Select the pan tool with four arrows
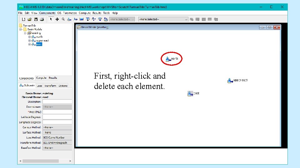This screenshot has width=300, height=168. [57, 19]
